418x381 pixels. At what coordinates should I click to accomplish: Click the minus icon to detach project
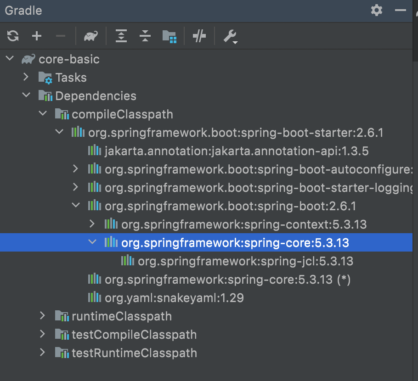click(x=61, y=36)
